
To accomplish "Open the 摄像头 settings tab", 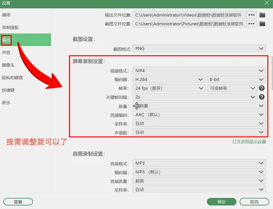I will point(25,65).
